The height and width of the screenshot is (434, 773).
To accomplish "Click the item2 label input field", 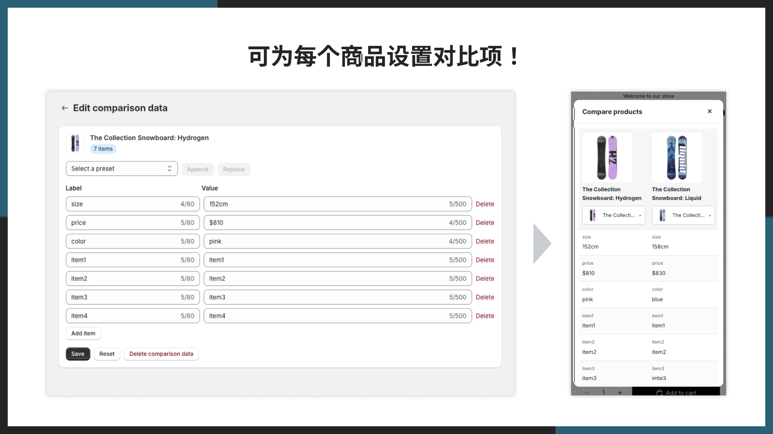I will 133,279.
